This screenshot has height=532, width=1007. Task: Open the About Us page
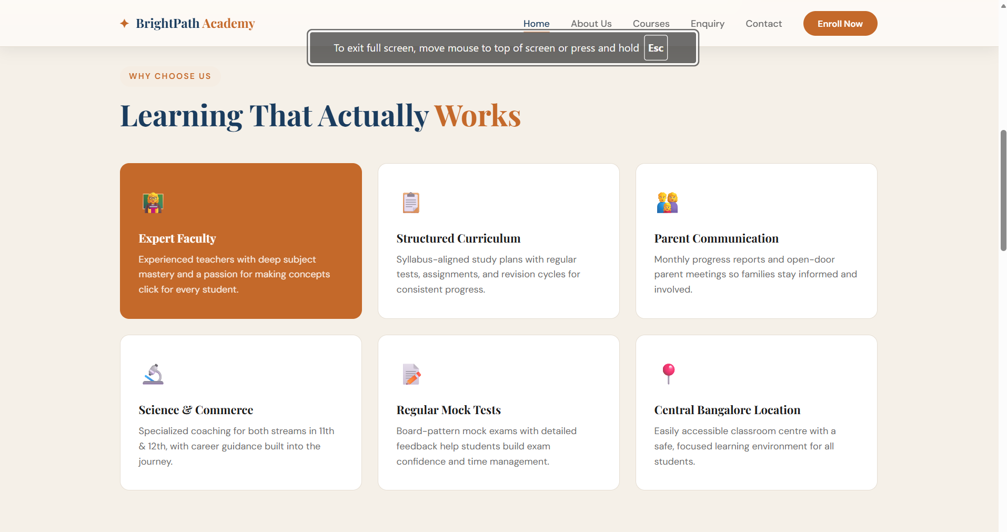click(x=591, y=24)
